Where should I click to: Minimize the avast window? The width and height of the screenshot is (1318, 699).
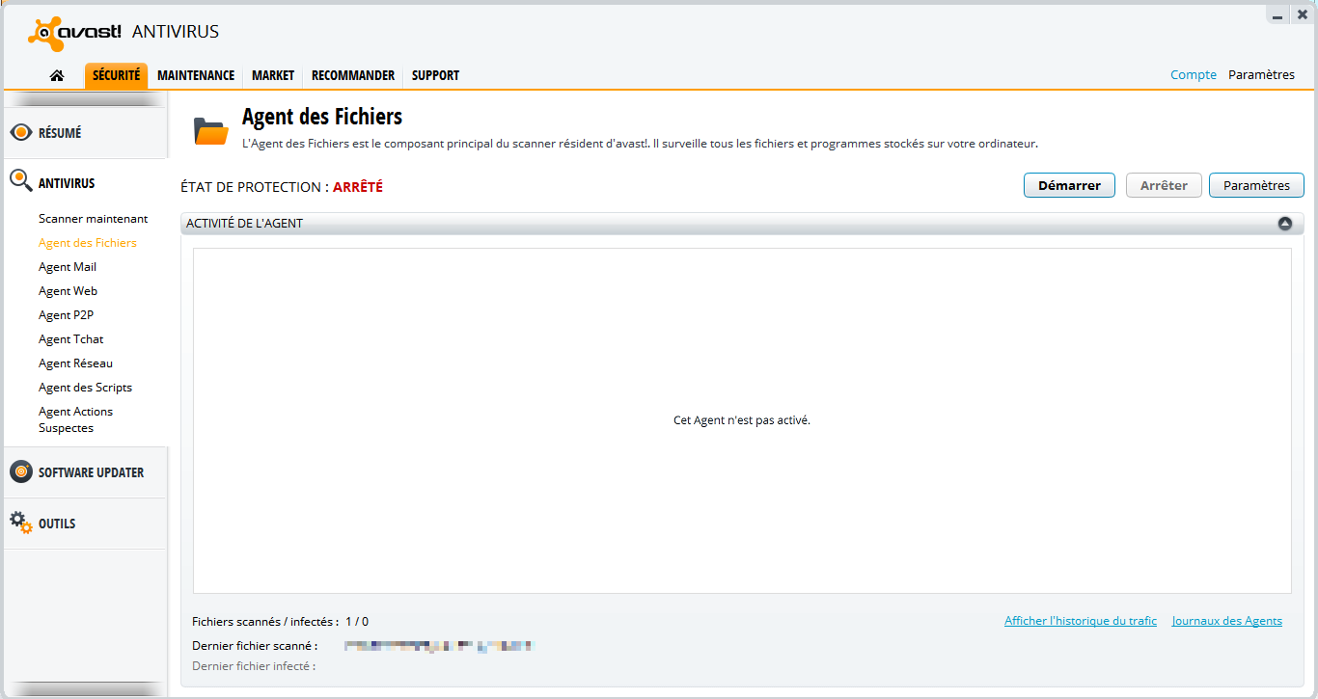1277,15
